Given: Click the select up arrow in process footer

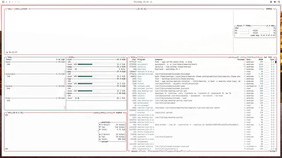Looking at the screenshot, I should (130, 151).
